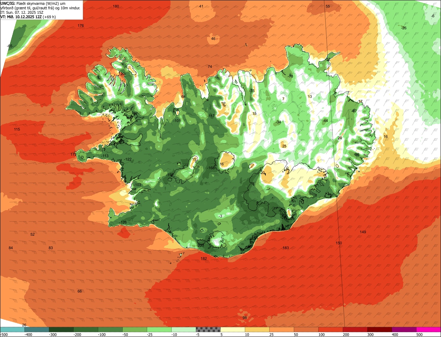Select the 41 value at the top of the map
The height and width of the screenshot is (337, 441).
click(201, 6)
